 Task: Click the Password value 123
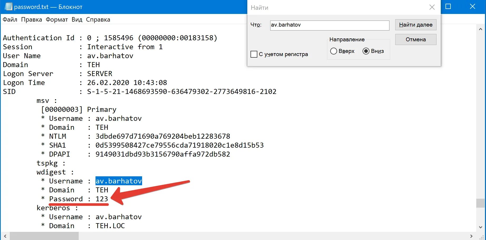point(102,199)
